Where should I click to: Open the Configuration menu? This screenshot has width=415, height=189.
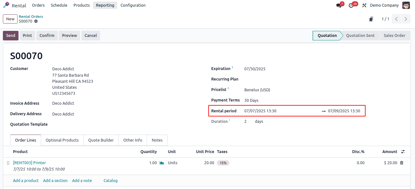point(133,5)
